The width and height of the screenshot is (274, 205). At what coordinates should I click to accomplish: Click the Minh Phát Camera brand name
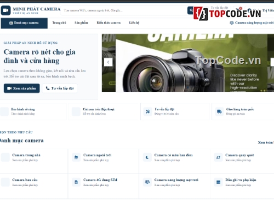pos(37,9)
